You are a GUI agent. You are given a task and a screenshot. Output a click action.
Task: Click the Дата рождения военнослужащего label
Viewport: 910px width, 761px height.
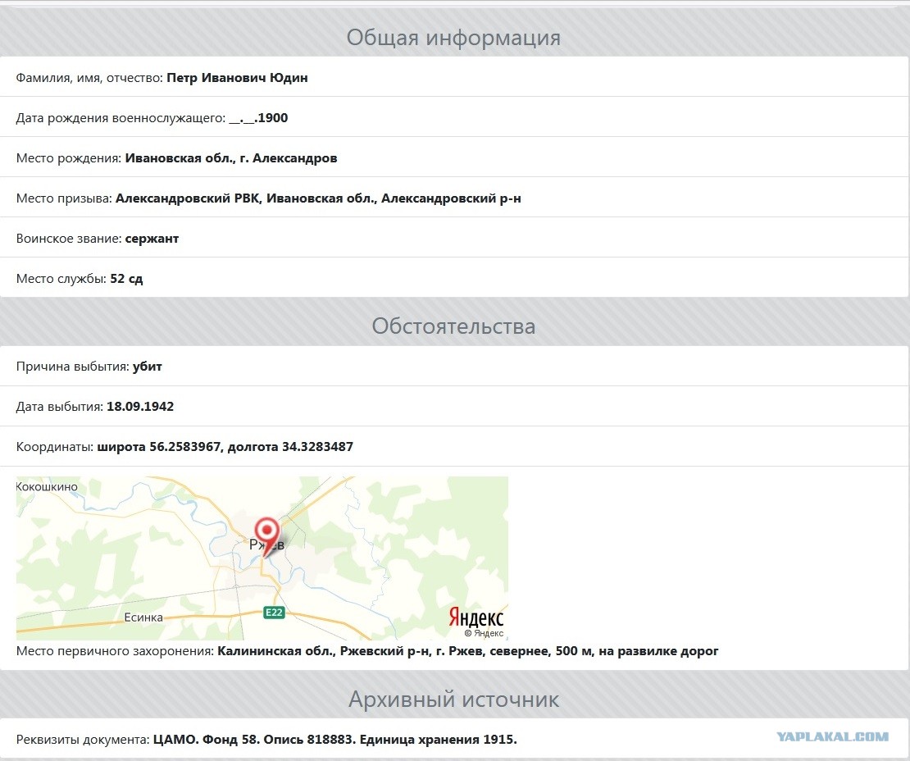pos(121,118)
